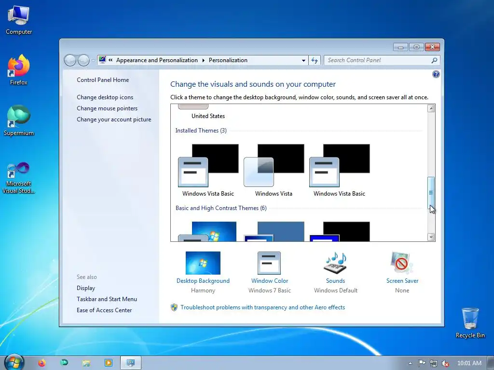Select the black high contrast theme thumbnail
Screen dimensions: 494x370
tap(339, 232)
